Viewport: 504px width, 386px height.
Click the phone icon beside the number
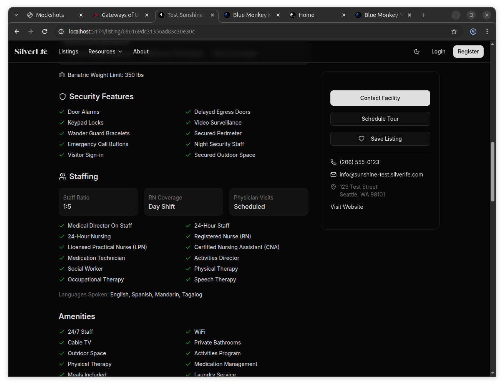(x=333, y=162)
